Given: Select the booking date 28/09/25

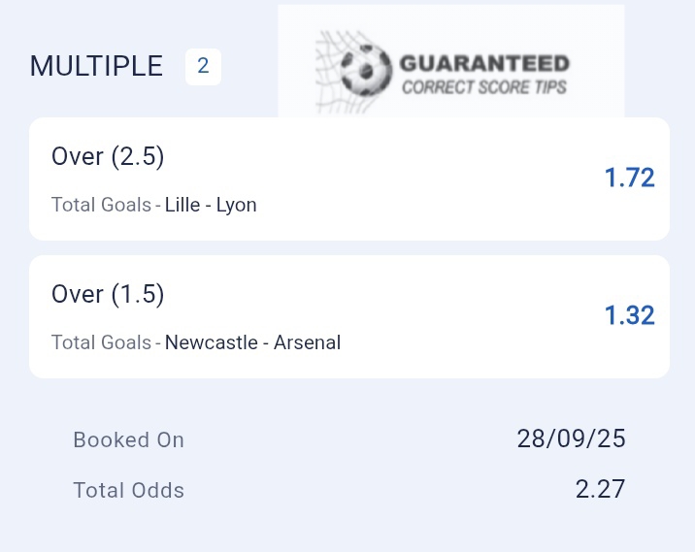Looking at the screenshot, I should 571,438.
